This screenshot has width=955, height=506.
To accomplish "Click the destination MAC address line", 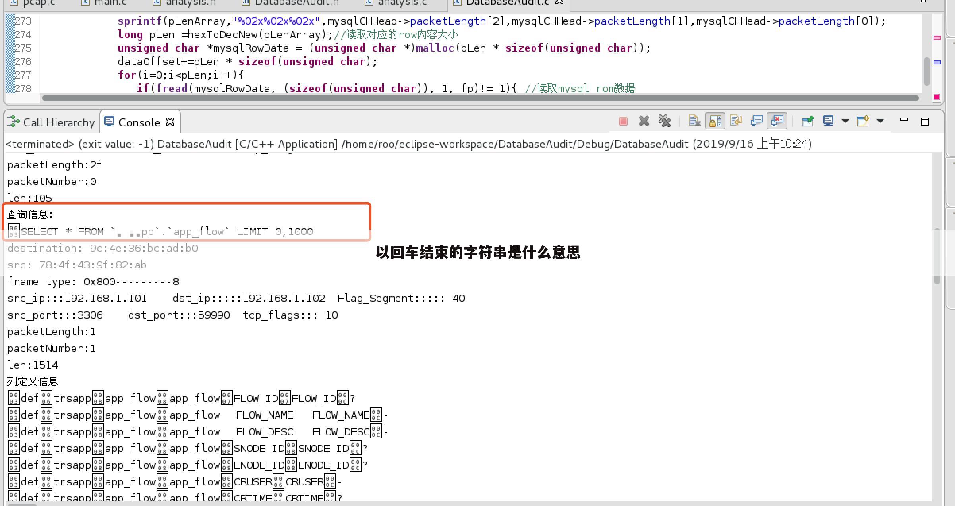I will [x=102, y=248].
